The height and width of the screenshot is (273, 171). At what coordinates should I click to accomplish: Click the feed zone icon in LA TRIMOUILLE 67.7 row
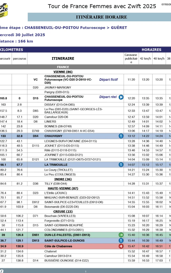(x=121, y=165)
